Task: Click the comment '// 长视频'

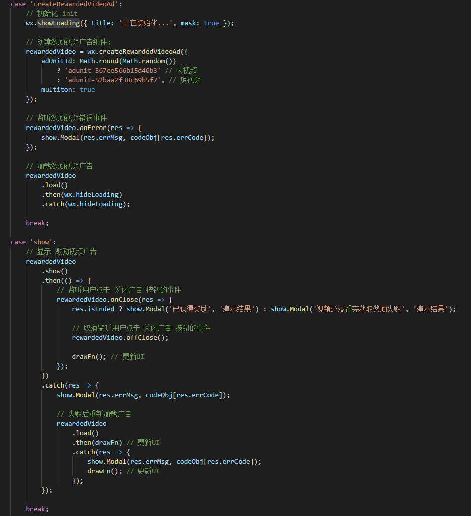Action: pyautogui.click(x=181, y=71)
